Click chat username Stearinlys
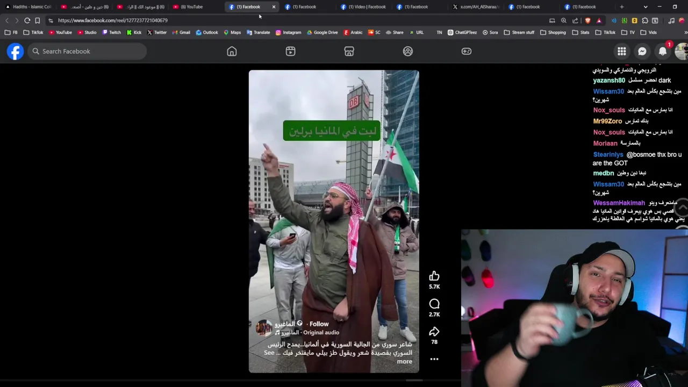Viewport: 688px width, 387px height. coord(608,155)
